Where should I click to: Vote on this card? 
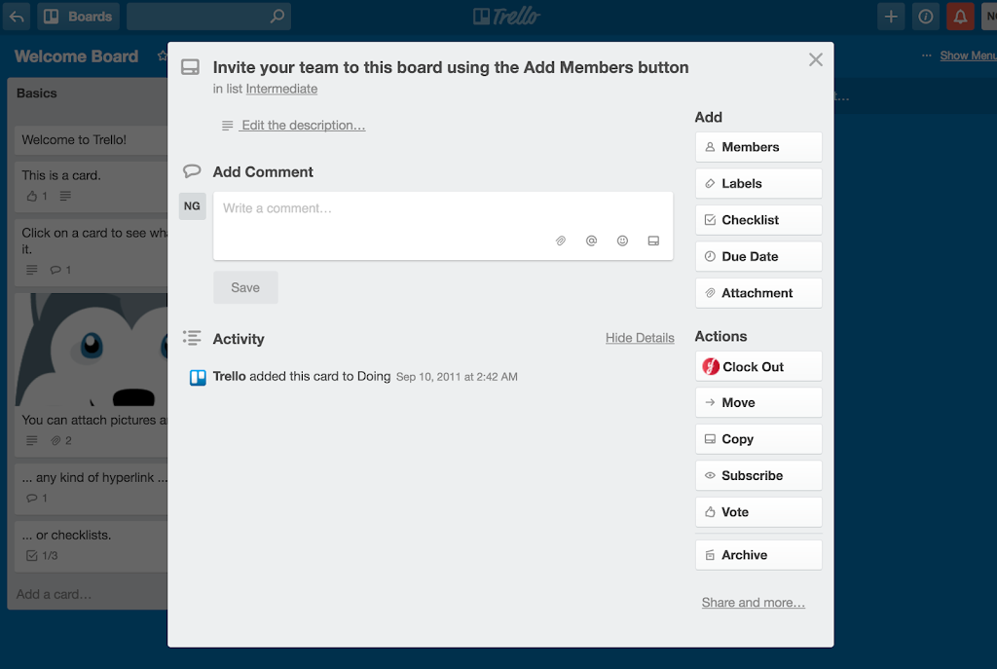tap(758, 512)
